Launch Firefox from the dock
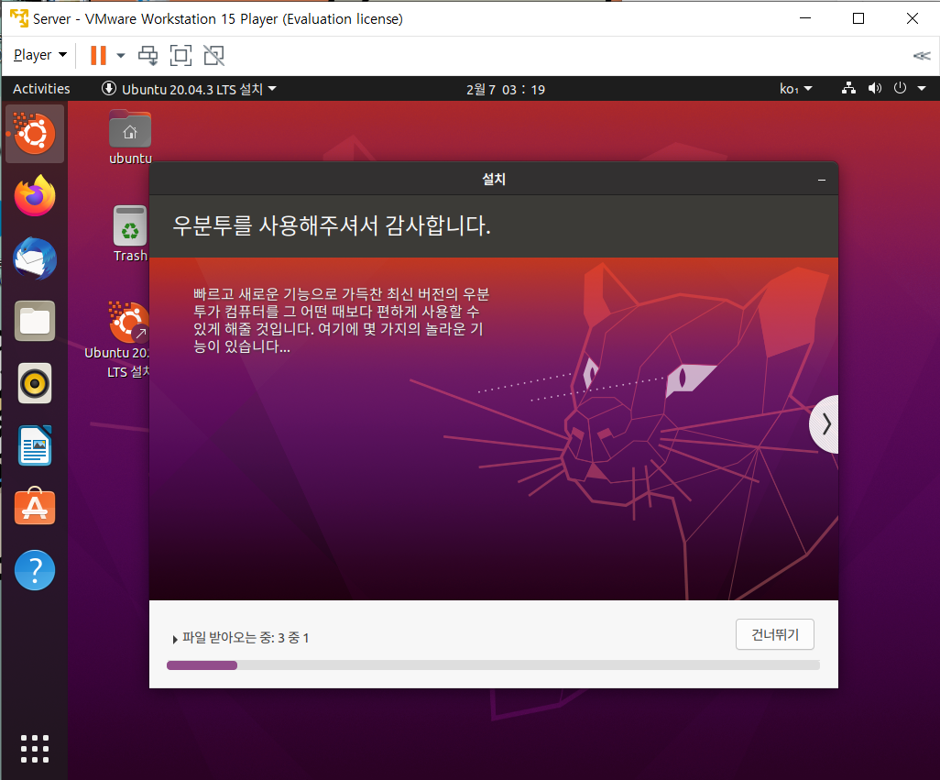The height and width of the screenshot is (780, 940). coord(35,195)
